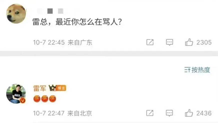Share 雷军's 来自北京 reply via repost icon

click(x=150, y=113)
